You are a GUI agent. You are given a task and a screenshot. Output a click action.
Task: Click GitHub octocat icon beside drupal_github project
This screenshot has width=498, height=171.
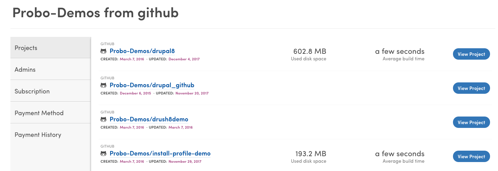(103, 85)
